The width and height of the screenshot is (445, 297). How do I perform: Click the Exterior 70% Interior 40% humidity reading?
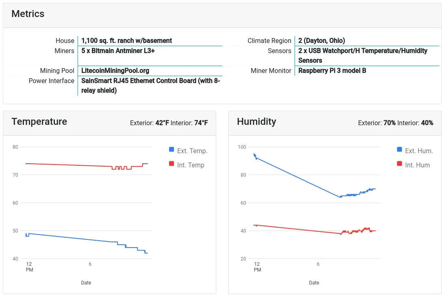tap(395, 123)
